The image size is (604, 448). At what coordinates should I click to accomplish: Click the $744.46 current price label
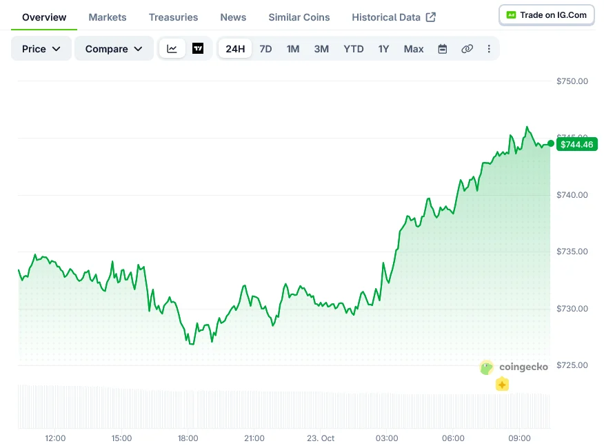click(x=576, y=144)
